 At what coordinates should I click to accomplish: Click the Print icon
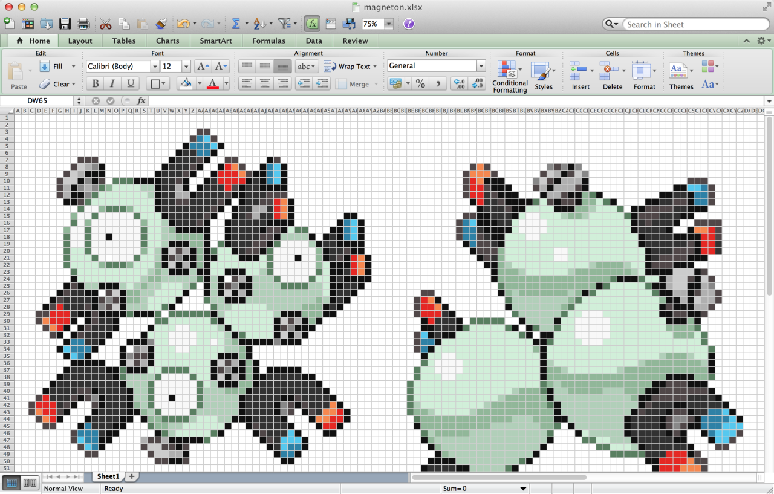83,24
